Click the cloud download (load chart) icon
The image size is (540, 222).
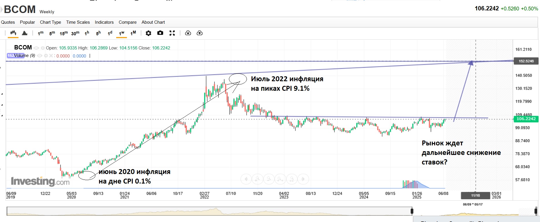point(188,33)
